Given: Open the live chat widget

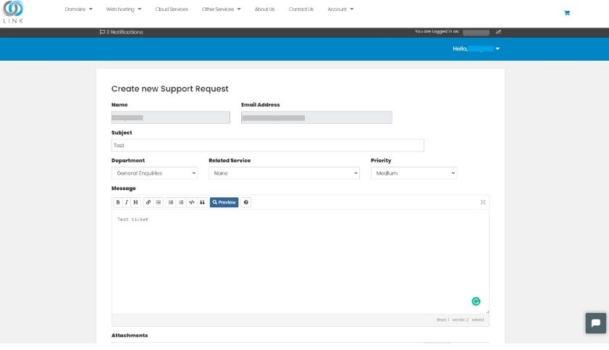Looking at the screenshot, I should tap(595, 323).
